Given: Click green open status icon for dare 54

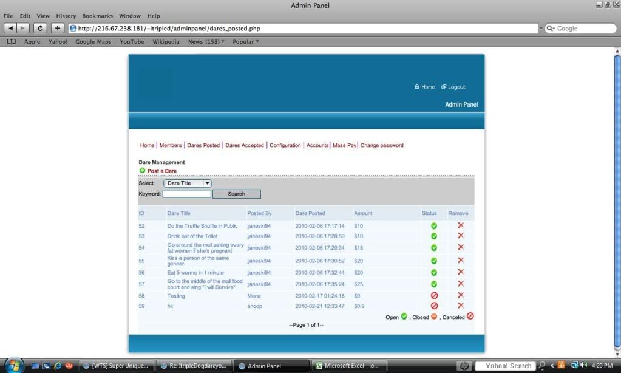Looking at the screenshot, I should tap(434, 247).
